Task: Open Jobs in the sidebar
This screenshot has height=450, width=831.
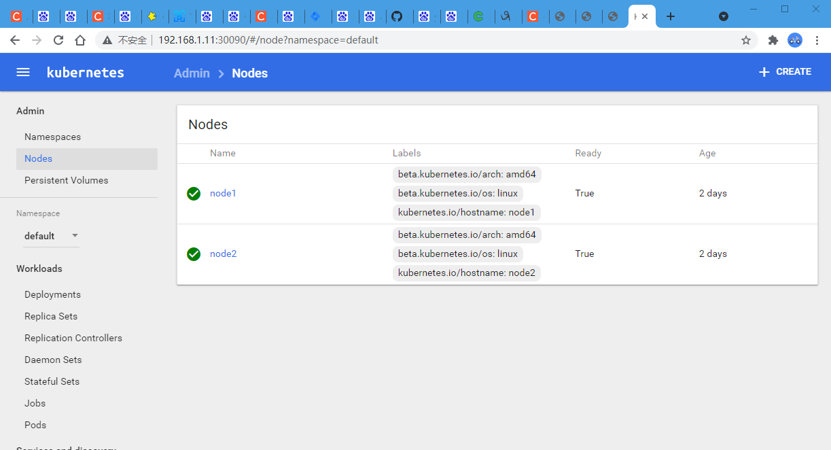Action: (35, 403)
